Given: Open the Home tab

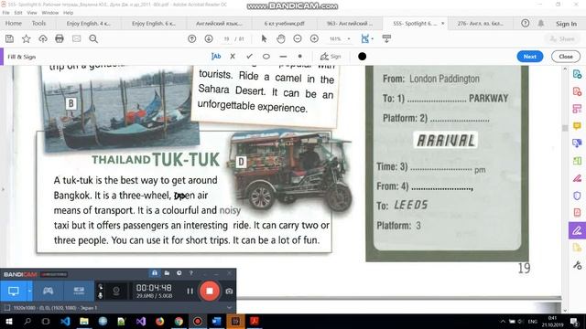Looking at the screenshot, I should coord(14,23).
